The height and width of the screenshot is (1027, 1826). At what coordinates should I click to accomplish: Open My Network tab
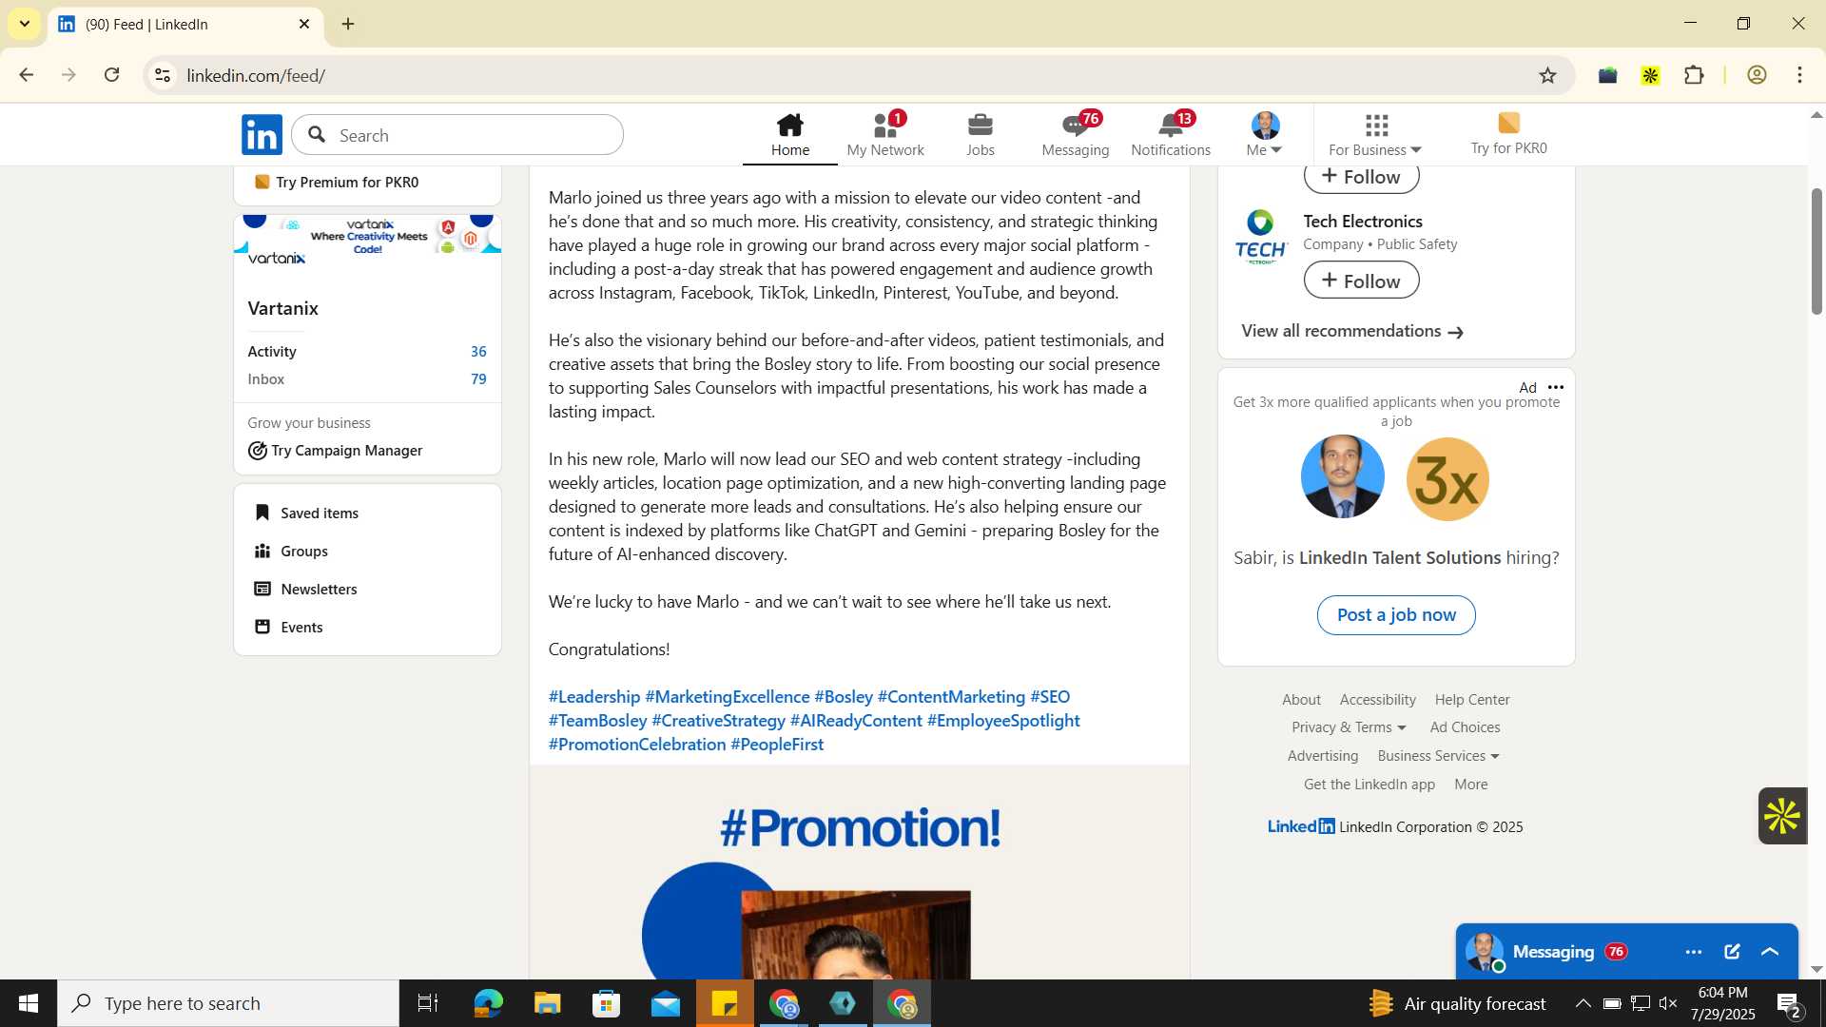(884, 135)
